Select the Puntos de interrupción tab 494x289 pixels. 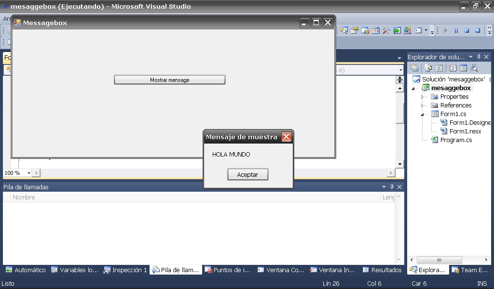coord(233,270)
